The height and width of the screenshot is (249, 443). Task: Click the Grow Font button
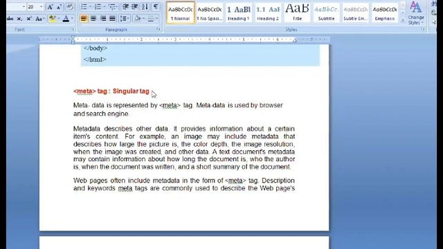[x=50, y=7]
